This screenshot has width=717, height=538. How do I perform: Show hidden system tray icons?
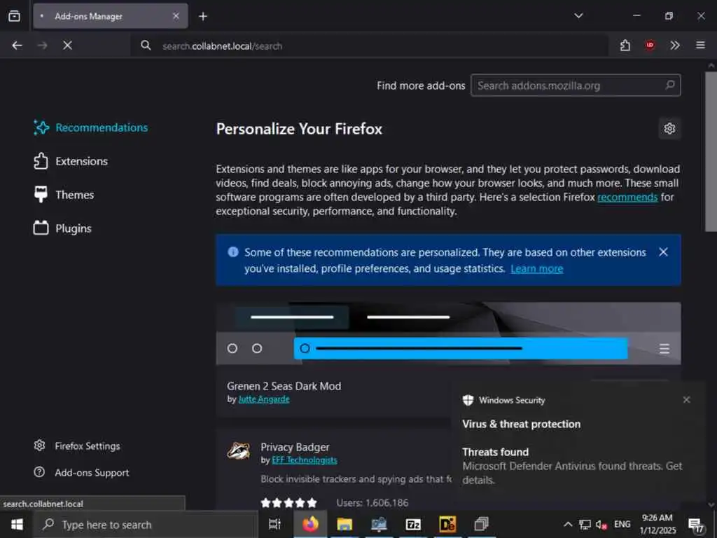(x=567, y=524)
